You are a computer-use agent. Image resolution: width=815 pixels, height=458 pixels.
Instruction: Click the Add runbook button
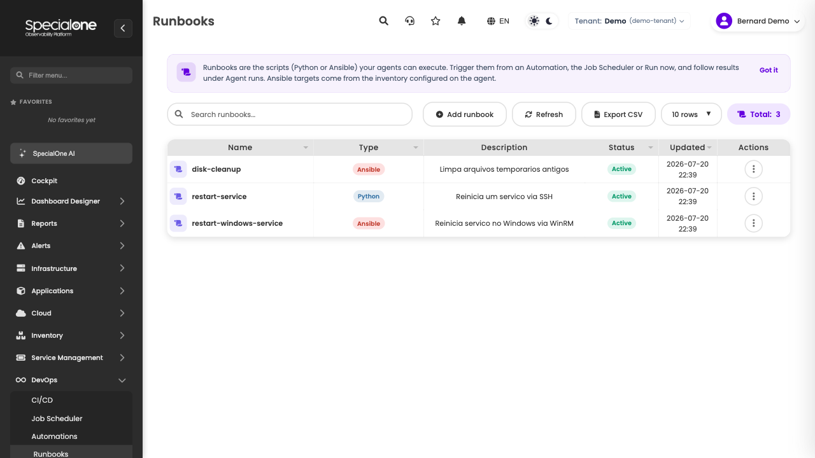coord(465,114)
